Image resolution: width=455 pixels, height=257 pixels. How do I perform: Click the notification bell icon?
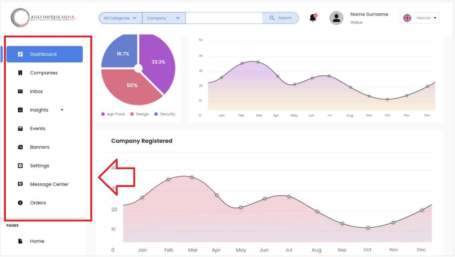(313, 18)
